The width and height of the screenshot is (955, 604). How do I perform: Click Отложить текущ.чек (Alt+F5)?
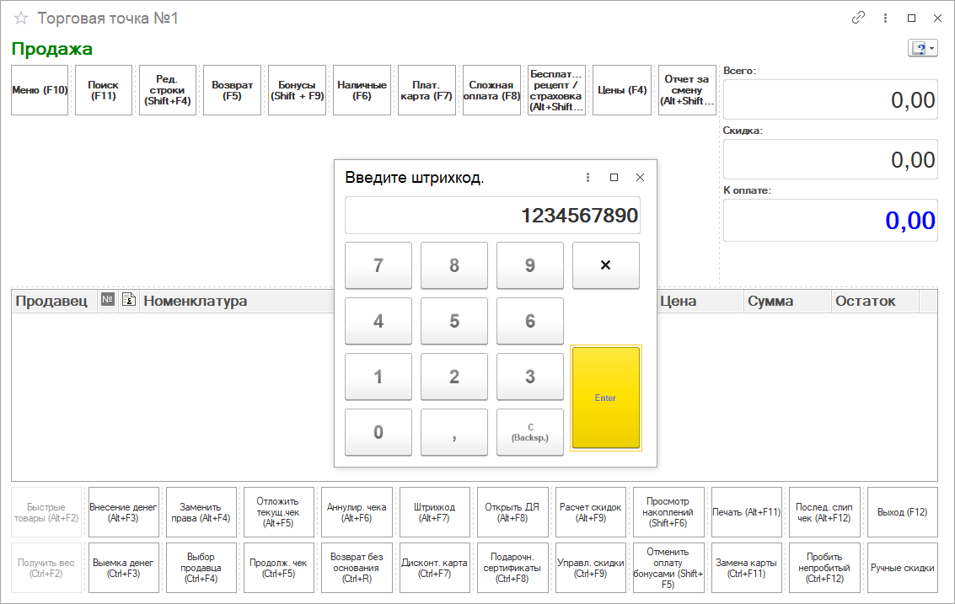[x=278, y=512]
